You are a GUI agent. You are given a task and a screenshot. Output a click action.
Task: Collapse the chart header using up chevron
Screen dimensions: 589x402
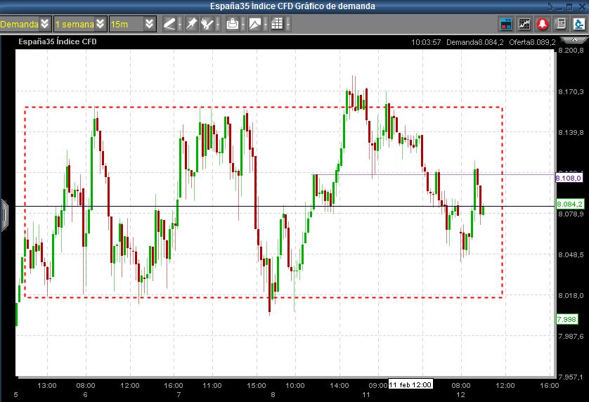[574, 40]
